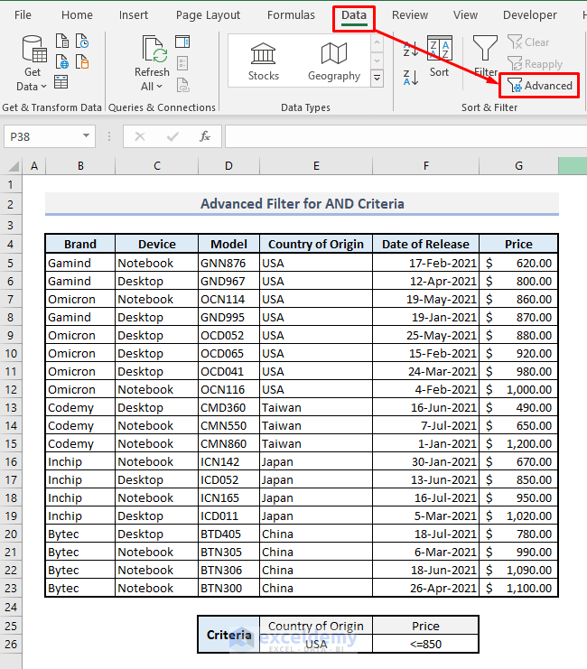Open the Name Box dropdown arrow

click(x=87, y=136)
